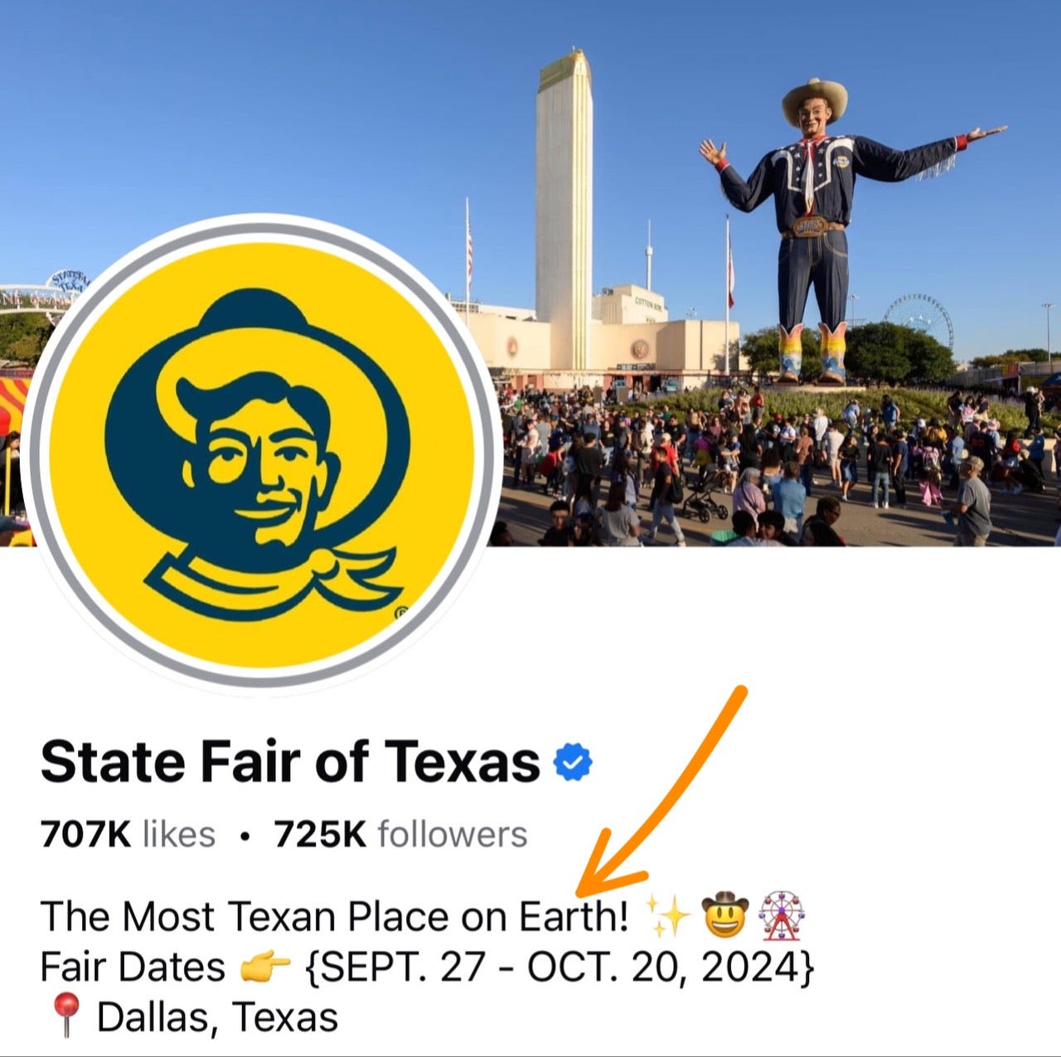1061x1057 pixels.
Task: Click the Ferris wheel in cover photo background
Action: pyautogui.click(x=918, y=319)
